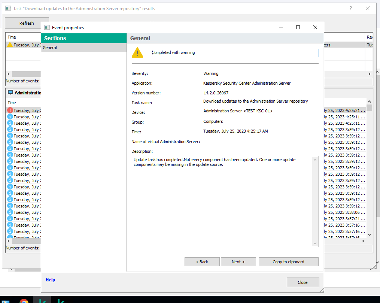Click the events list vertical scrollbar thumb
The height and width of the screenshot is (303, 380).
point(370,107)
